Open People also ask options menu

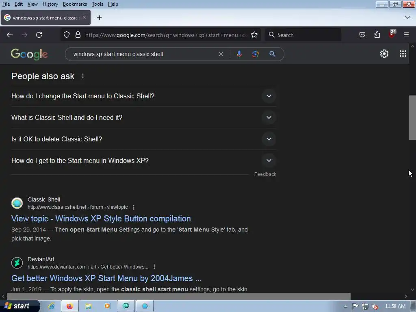(x=83, y=76)
